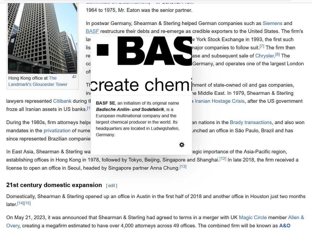Open citation reference 12
This screenshot has height=230, width=312.
pos(223,159)
